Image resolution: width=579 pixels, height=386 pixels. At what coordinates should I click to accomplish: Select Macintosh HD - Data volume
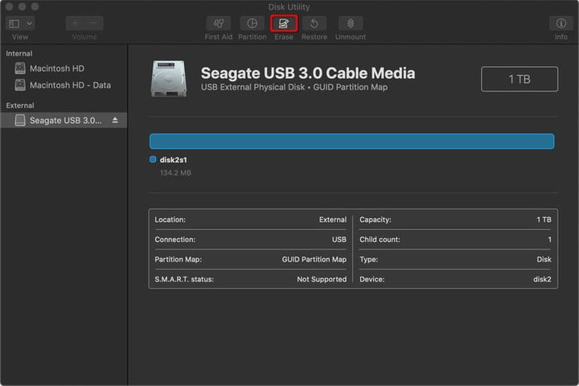click(64, 85)
